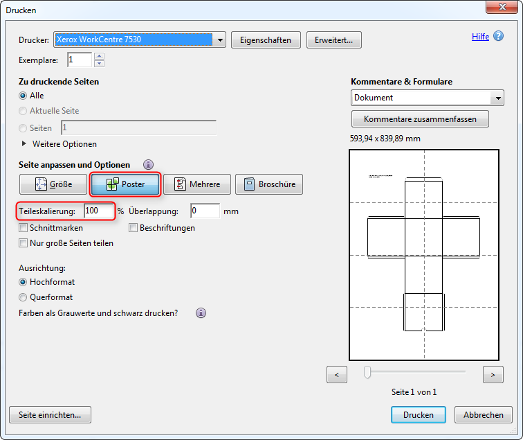523x440 pixels.
Task: Click the Exemplare number field
Action: pyautogui.click(x=80, y=60)
